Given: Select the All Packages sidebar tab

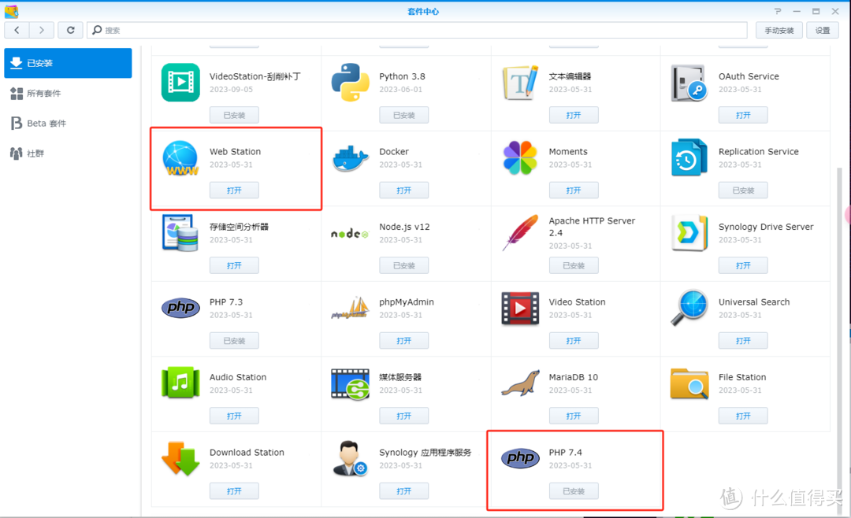Looking at the screenshot, I should tap(68, 94).
